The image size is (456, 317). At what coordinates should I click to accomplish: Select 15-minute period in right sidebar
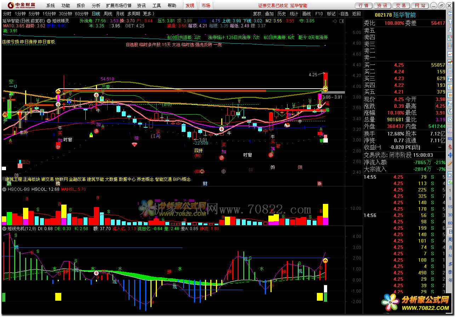click(x=450, y=207)
